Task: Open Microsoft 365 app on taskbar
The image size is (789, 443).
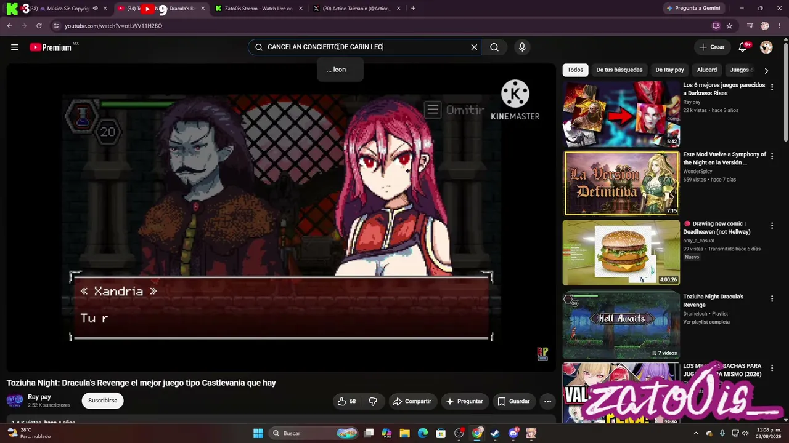Action: [387, 433]
